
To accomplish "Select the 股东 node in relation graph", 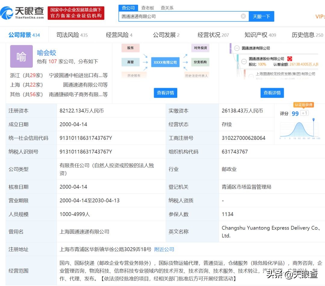I will coord(131,48).
